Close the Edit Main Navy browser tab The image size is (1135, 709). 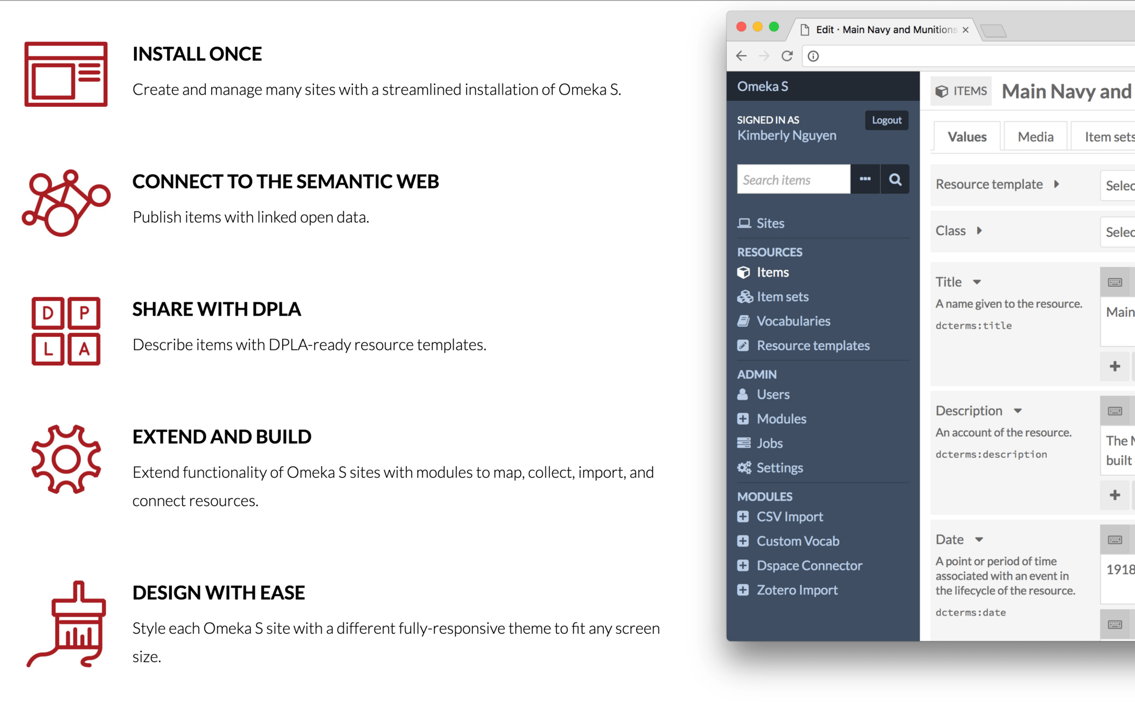965,30
